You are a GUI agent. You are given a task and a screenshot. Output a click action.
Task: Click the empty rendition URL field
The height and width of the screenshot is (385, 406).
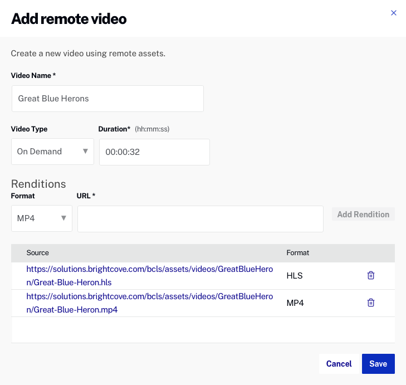pyautogui.click(x=200, y=218)
